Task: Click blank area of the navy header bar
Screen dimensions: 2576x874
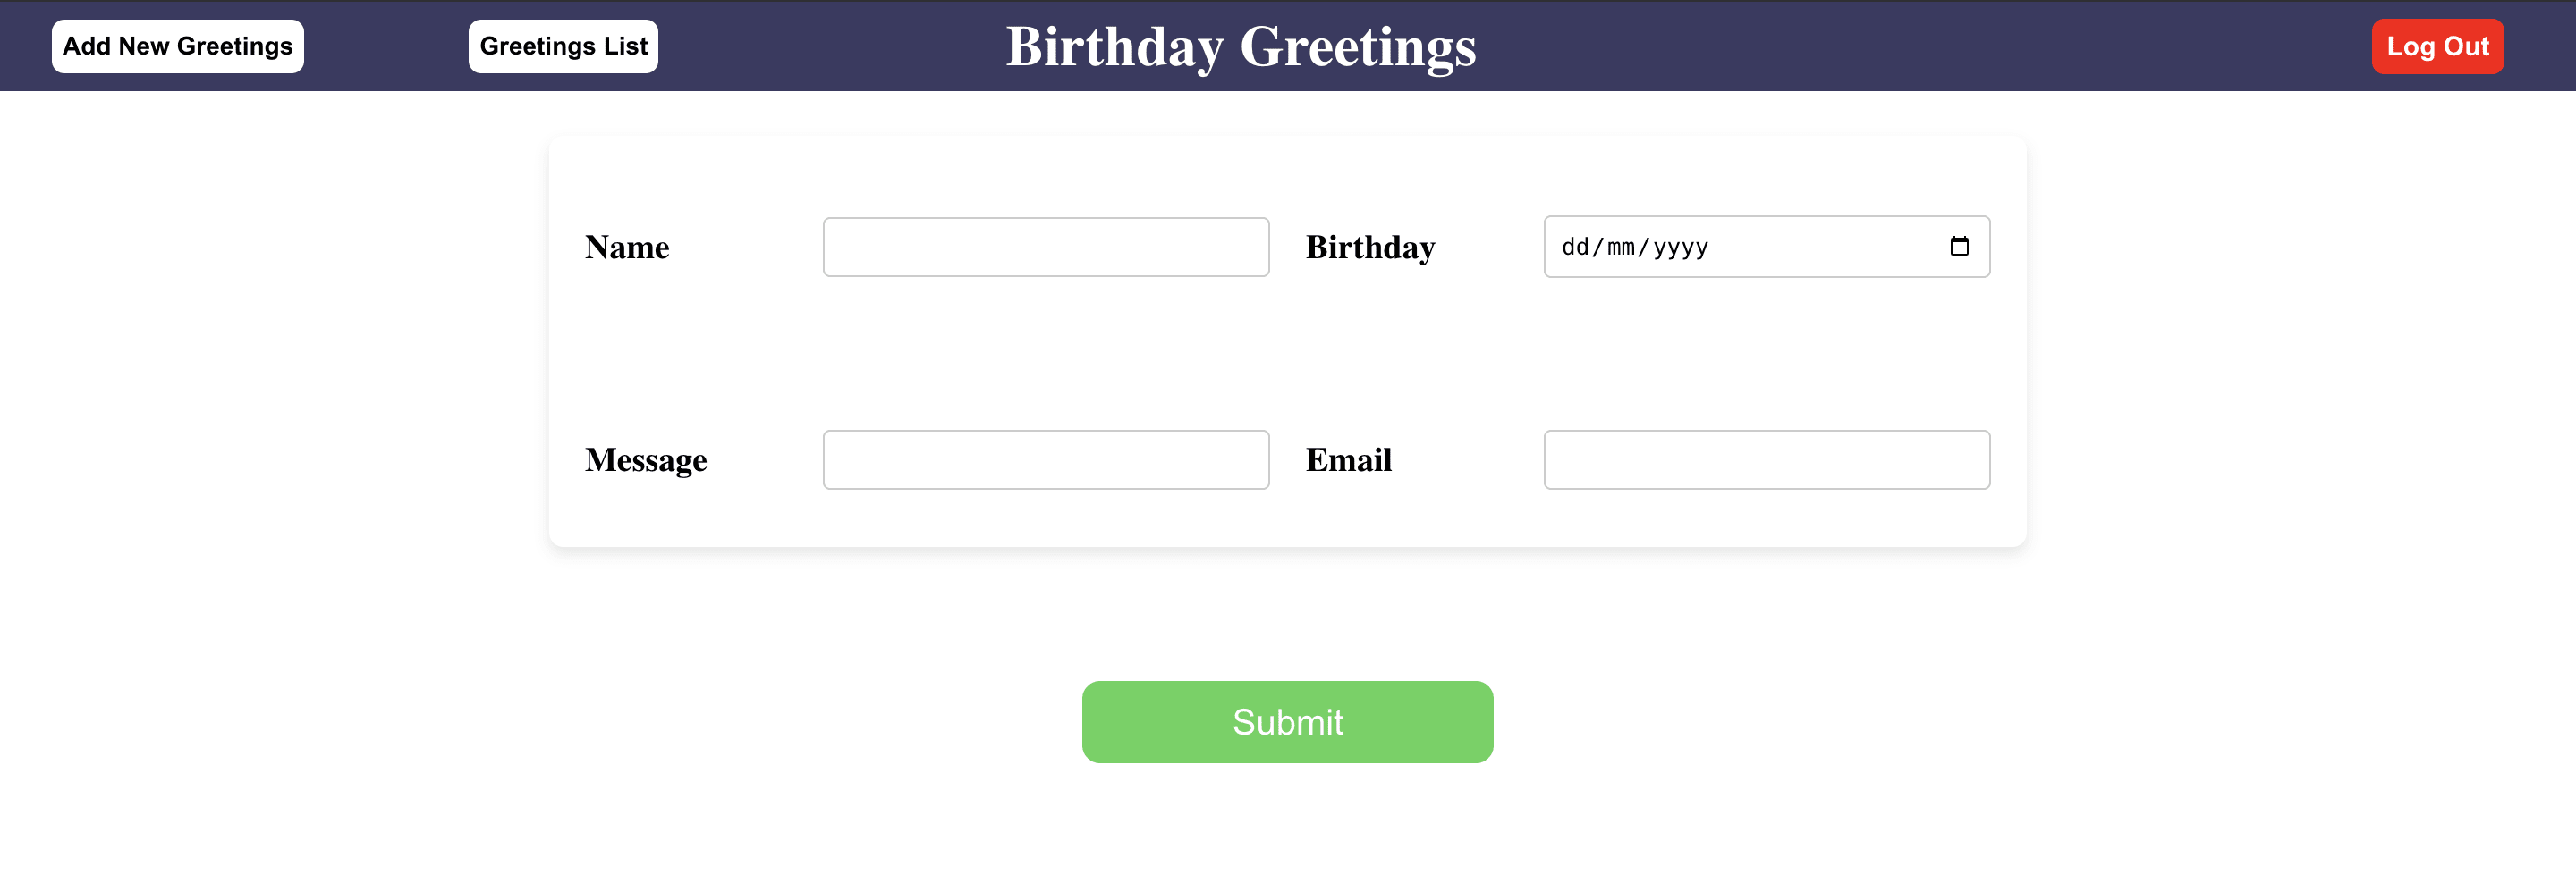Action: point(1900,47)
